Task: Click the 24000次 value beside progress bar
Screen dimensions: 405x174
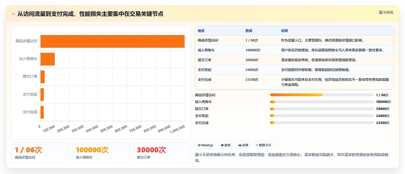Action: (383, 116)
